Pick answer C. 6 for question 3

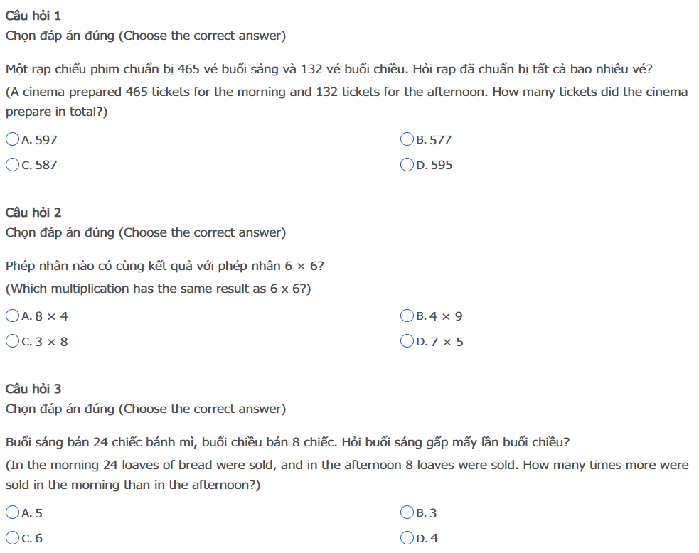click(x=12, y=538)
